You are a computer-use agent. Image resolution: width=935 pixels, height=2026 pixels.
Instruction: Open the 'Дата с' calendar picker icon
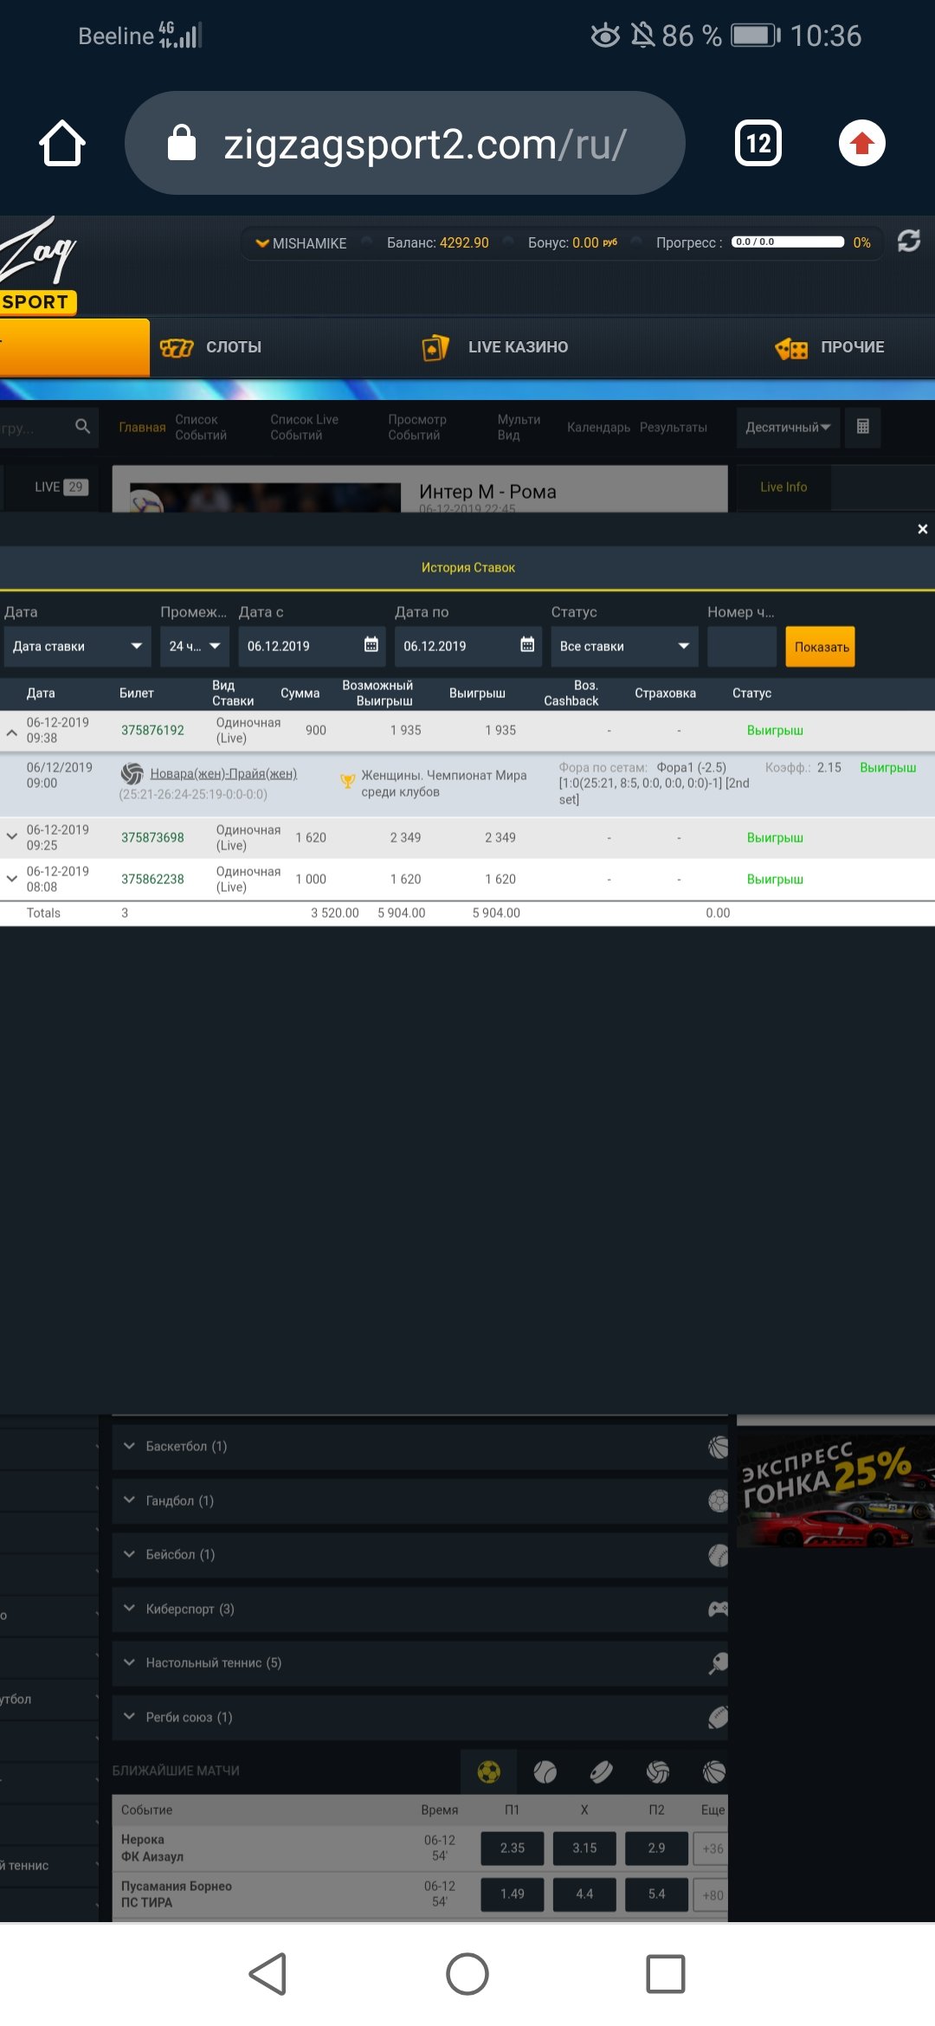pyautogui.click(x=371, y=645)
